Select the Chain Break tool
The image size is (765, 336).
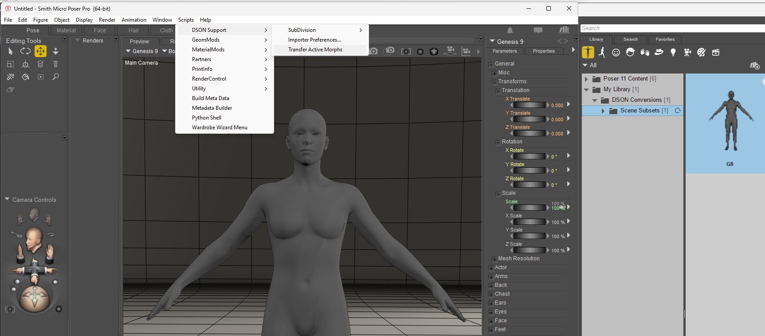tap(10, 77)
